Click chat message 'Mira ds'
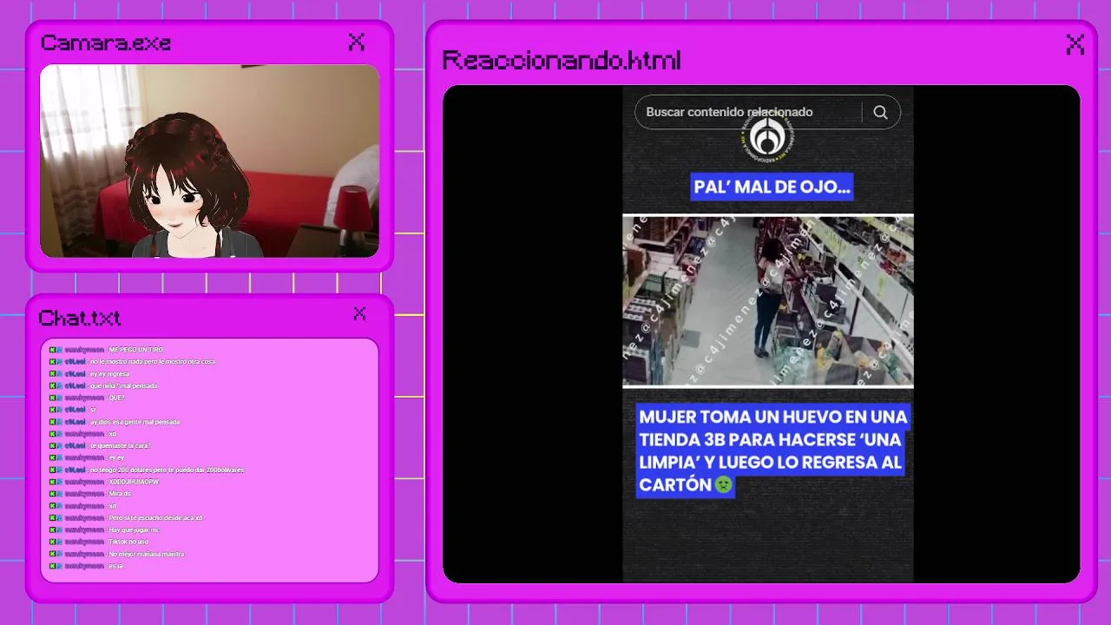The height and width of the screenshot is (625, 1111). [x=120, y=494]
